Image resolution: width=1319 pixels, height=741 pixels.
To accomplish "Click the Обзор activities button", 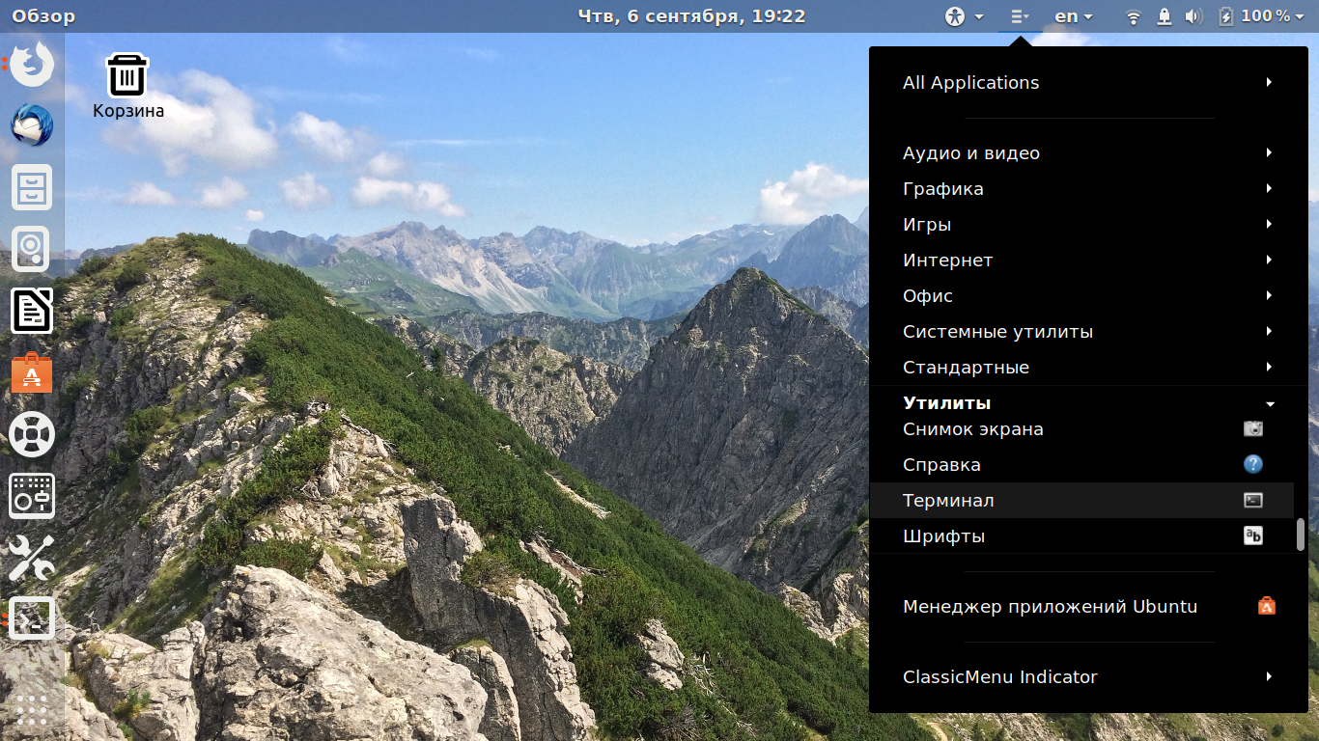I will 43,16.
